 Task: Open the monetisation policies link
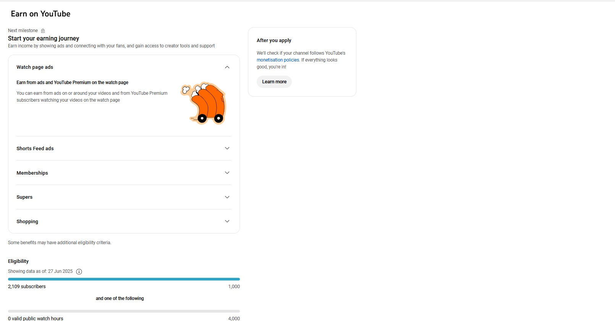[x=278, y=60]
